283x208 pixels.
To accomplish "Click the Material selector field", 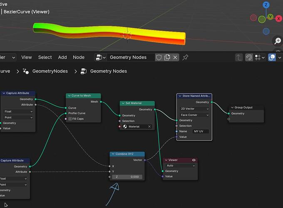I will tap(137, 126).
